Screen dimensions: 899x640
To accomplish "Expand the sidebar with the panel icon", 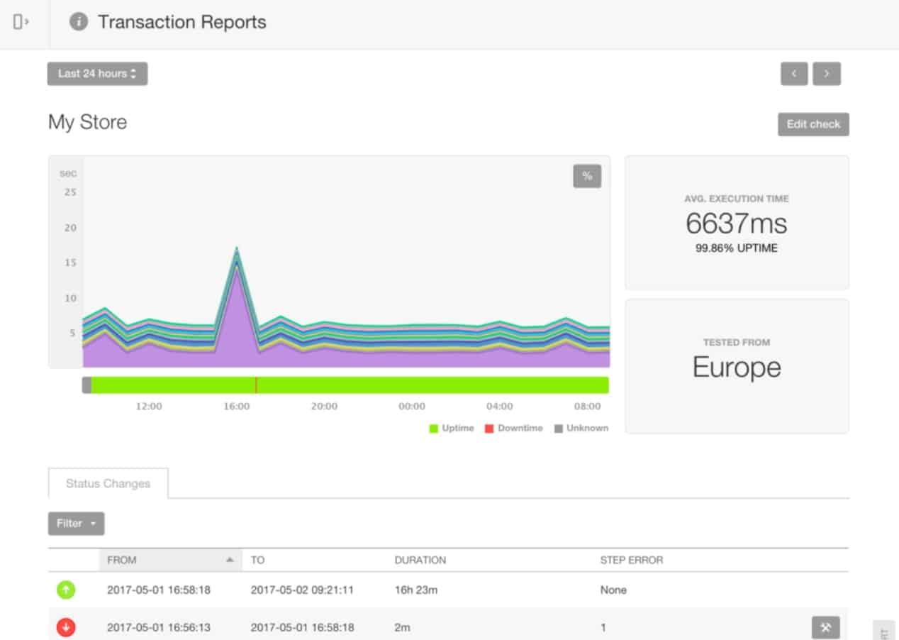I will click(x=21, y=22).
